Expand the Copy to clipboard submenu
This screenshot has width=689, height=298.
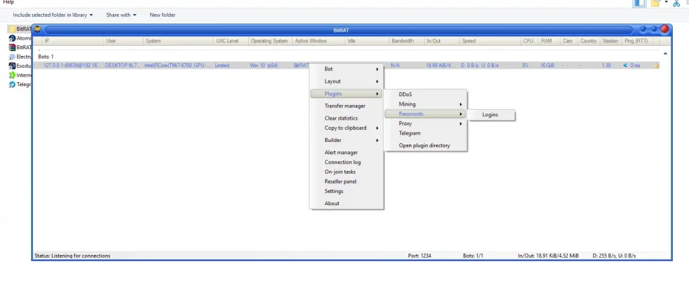tap(346, 128)
